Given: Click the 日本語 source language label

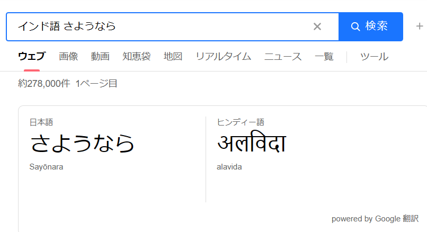Looking at the screenshot, I should point(41,122).
